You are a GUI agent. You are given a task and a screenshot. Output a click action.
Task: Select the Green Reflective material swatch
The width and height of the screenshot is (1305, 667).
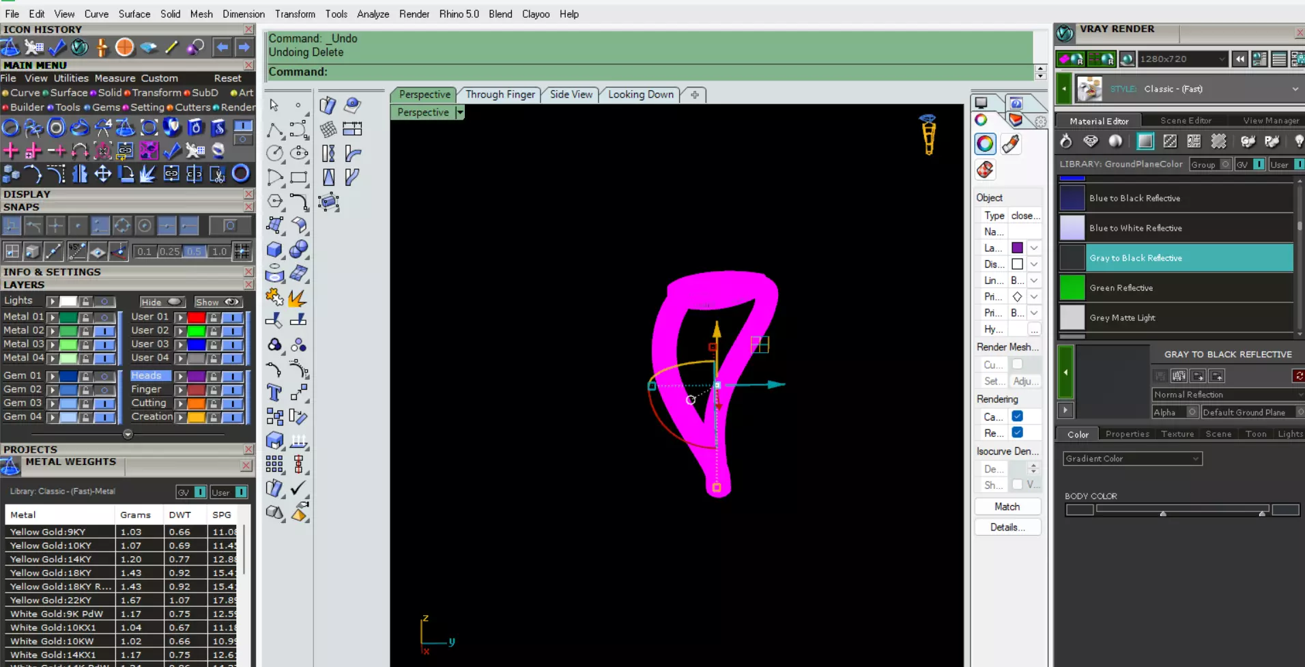[1072, 287]
